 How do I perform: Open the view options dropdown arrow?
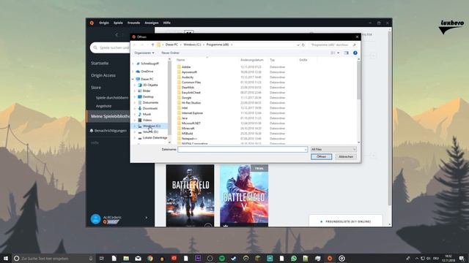(x=339, y=53)
